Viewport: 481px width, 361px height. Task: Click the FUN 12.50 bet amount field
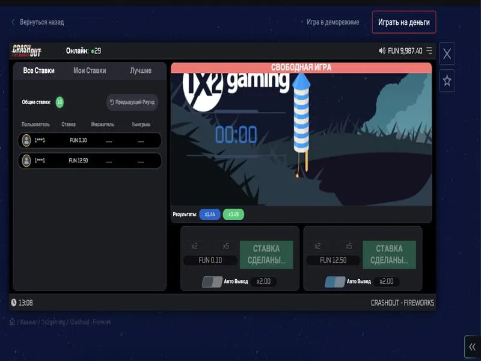(x=333, y=261)
